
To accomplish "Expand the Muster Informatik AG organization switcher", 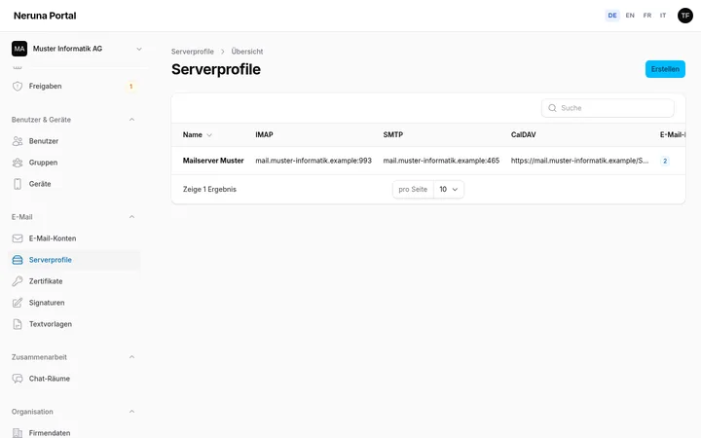I will (77, 49).
